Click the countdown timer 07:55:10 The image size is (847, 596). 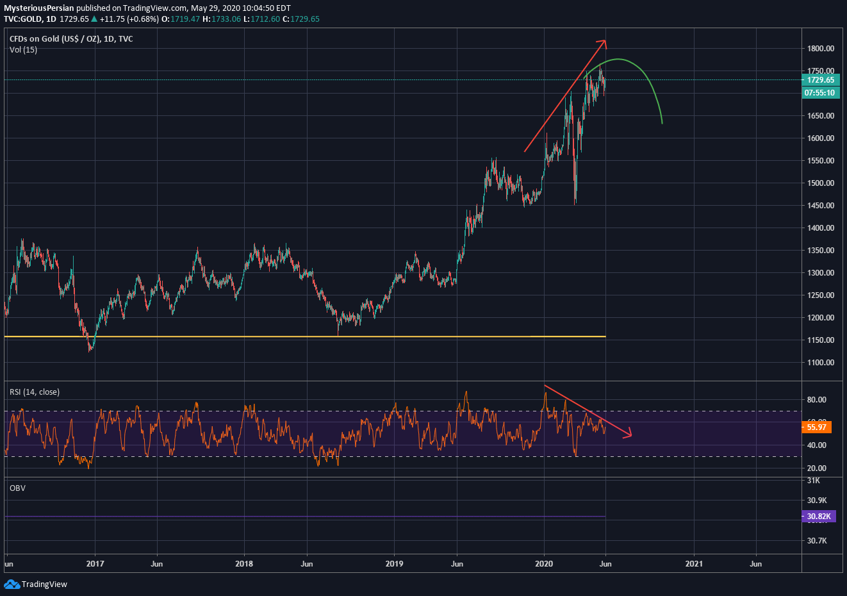pos(820,93)
